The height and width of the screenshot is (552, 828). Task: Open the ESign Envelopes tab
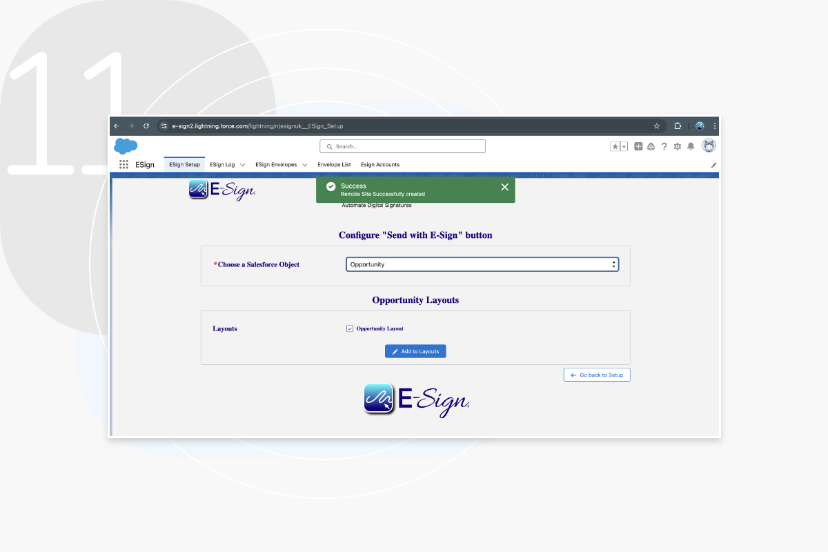pos(276,165)
